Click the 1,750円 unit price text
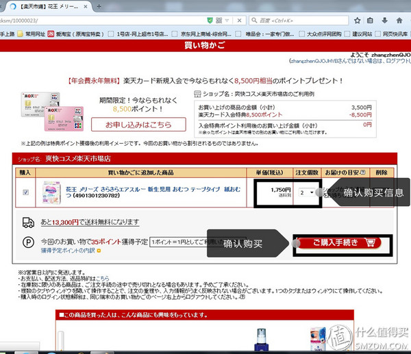 pos(281,190)
